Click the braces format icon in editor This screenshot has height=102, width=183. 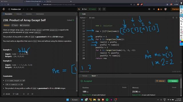click(177, 18)
